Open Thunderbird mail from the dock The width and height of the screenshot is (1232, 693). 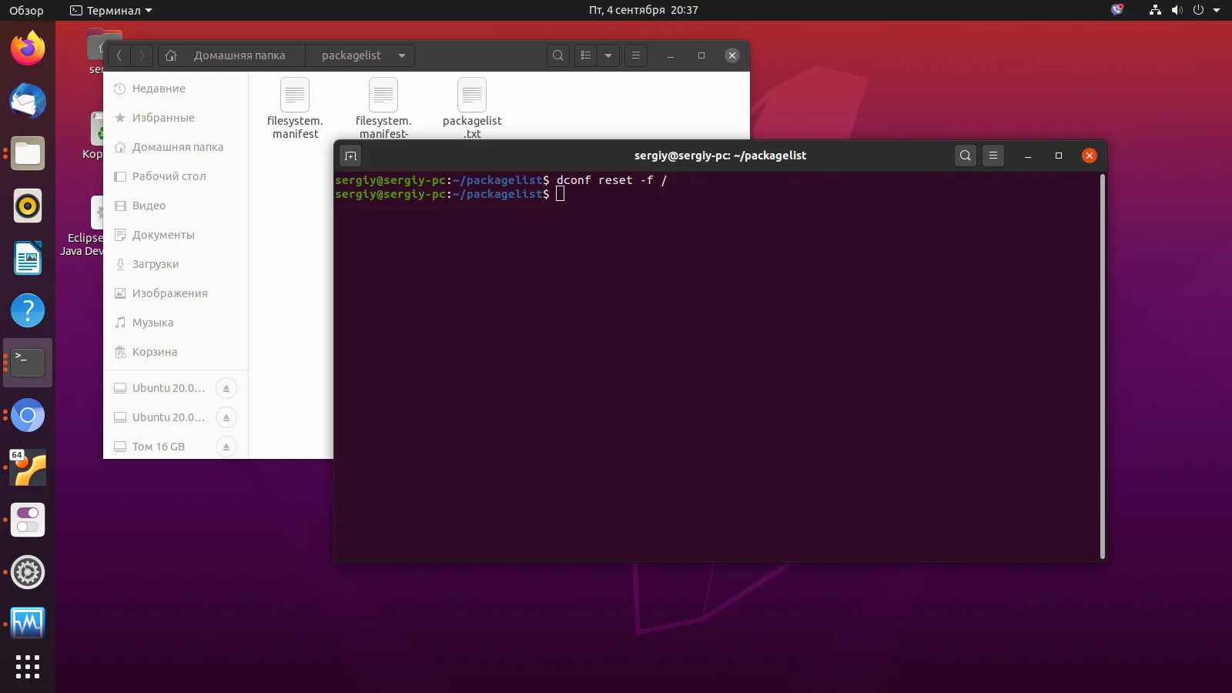pyautogui.click(x=28, y=102)
